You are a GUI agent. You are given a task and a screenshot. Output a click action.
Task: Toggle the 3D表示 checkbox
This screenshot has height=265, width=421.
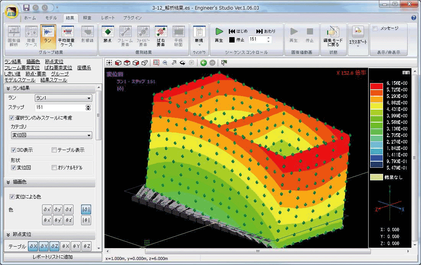click(x=13, y=150)
